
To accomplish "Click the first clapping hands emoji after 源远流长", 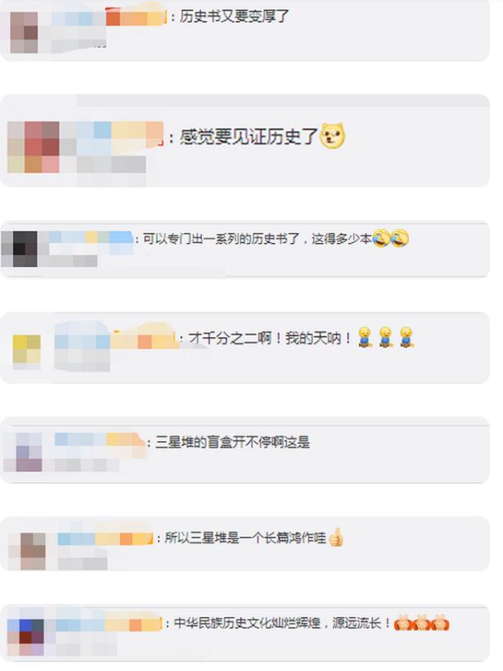I will tap(402, 623).
